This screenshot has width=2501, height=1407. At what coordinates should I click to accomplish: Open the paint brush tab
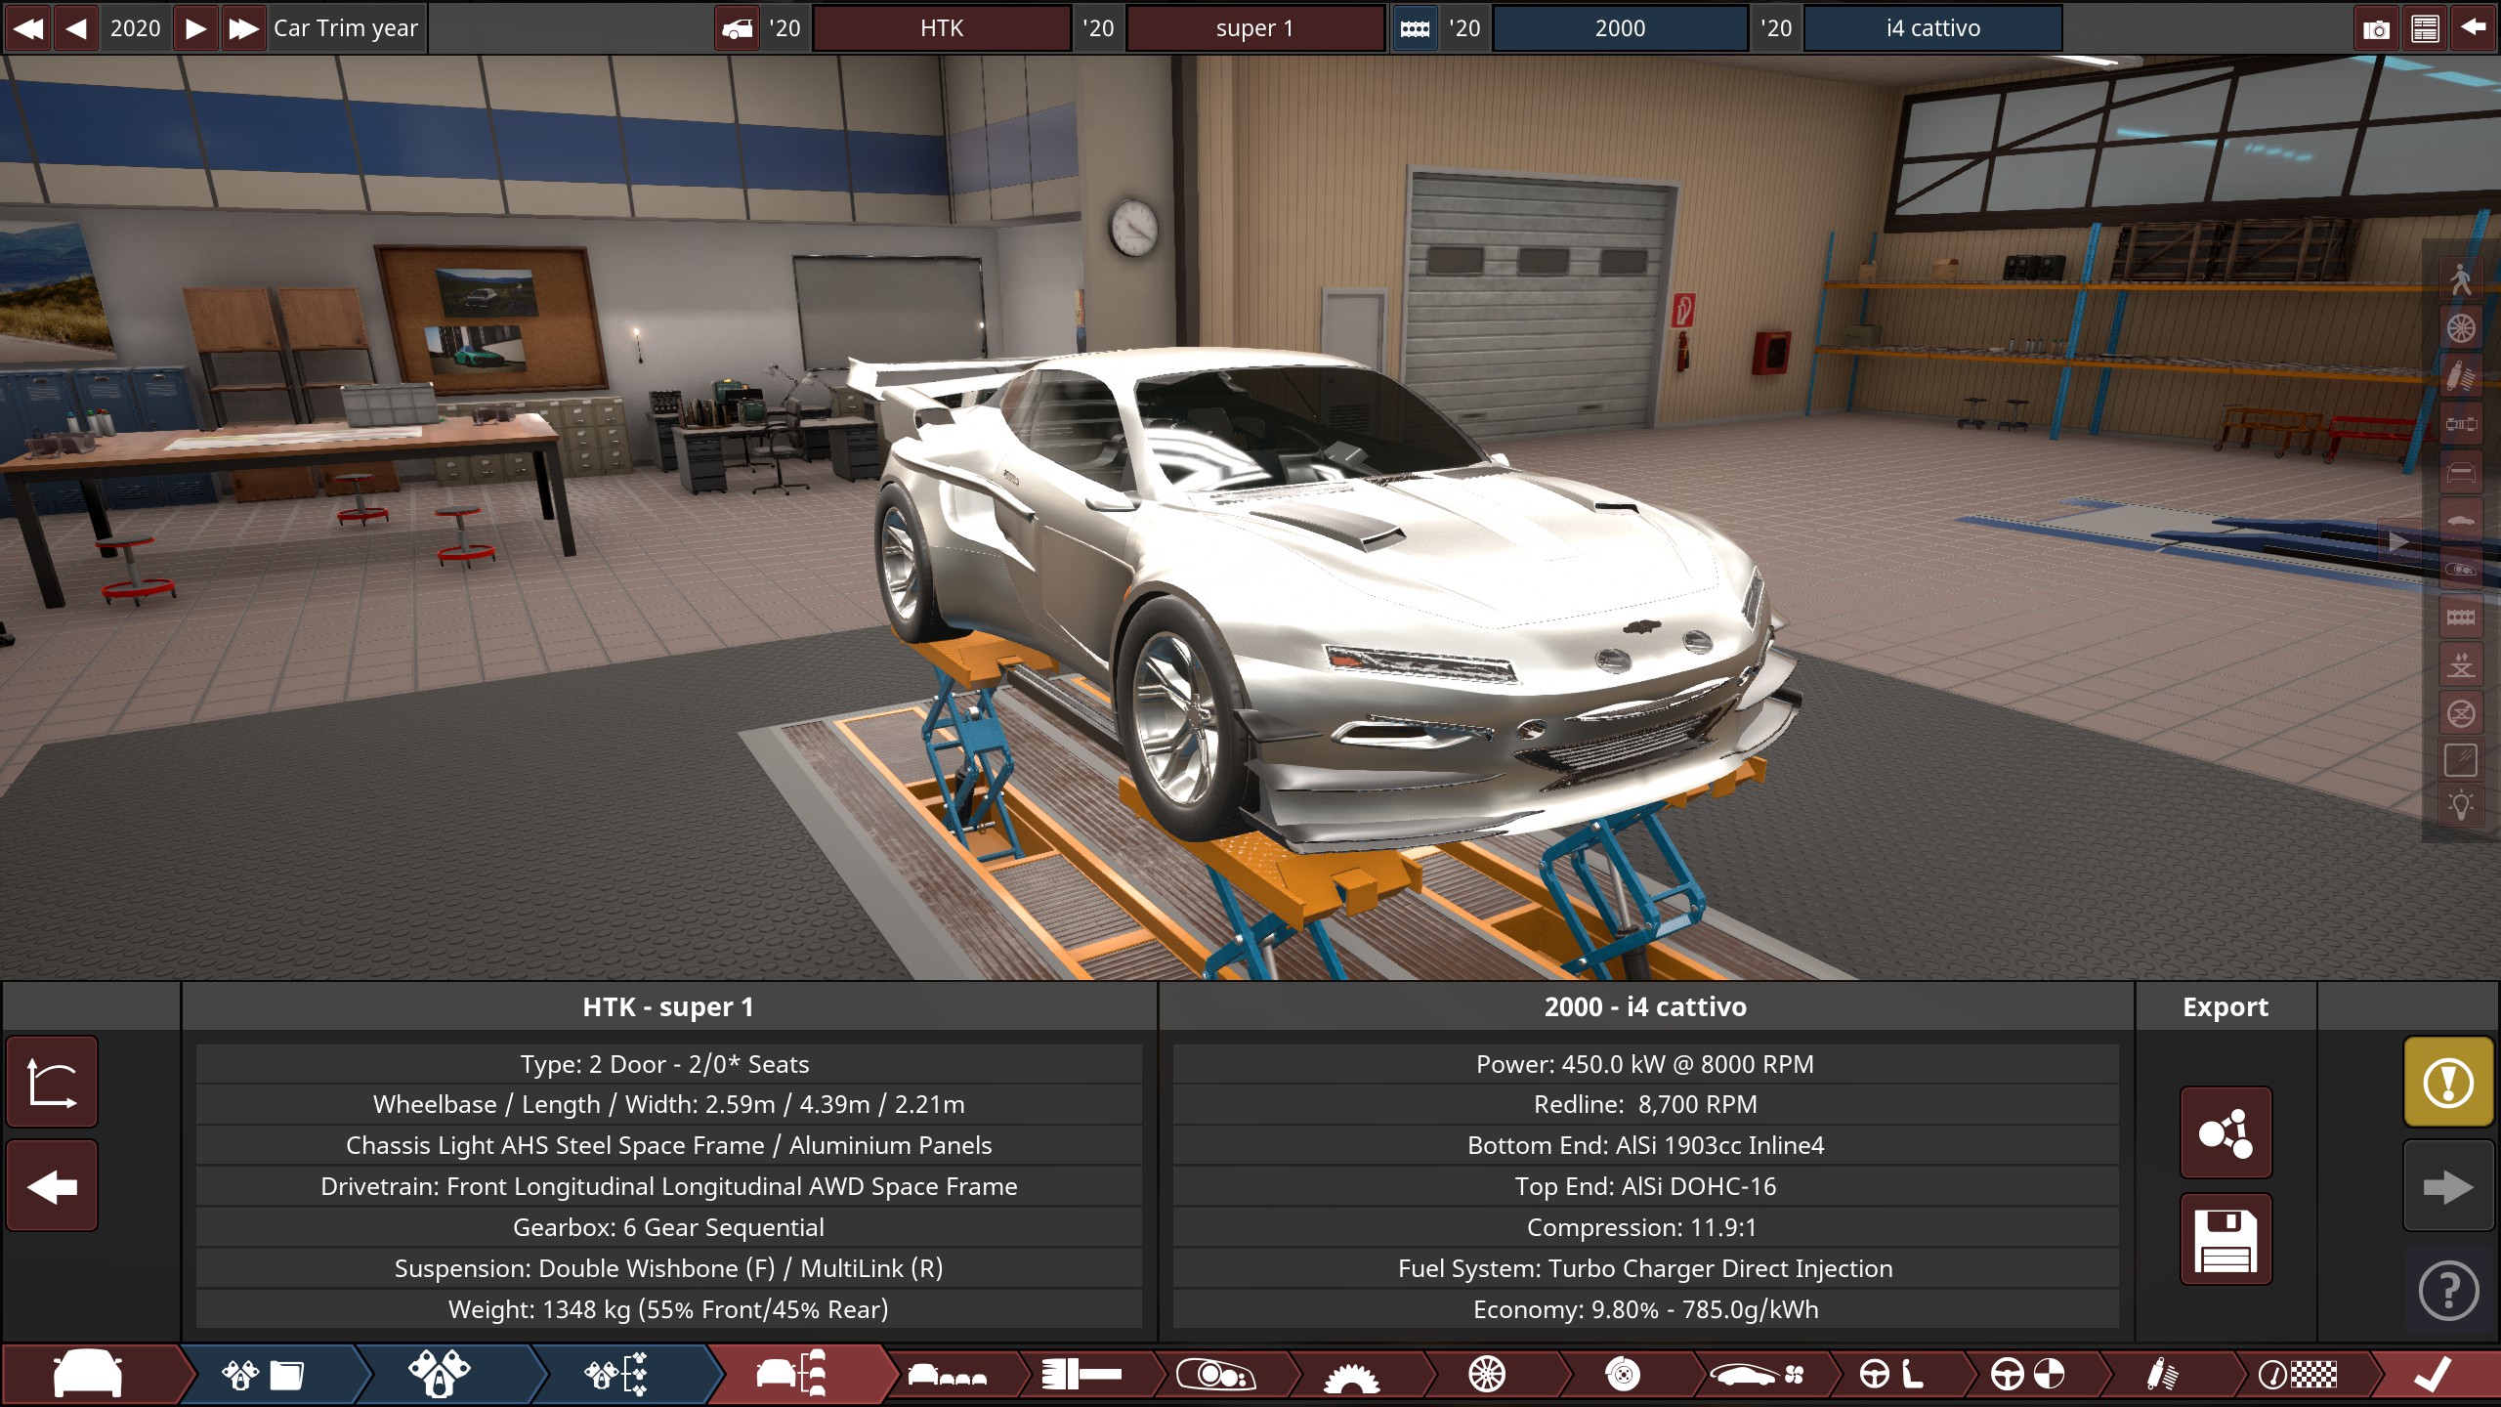[x=1081, y=1375]
